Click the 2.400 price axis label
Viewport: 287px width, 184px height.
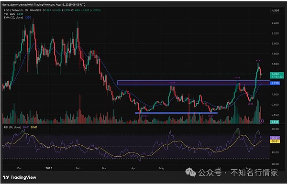[276, 23]
